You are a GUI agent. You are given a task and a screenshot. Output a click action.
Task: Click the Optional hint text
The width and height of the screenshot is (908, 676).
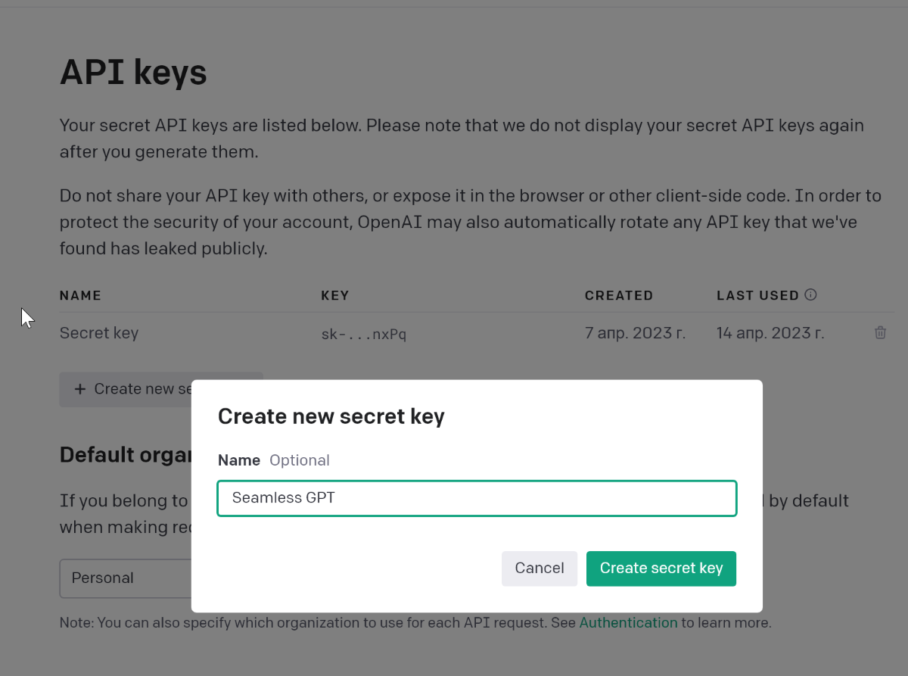tap(300, 460)
